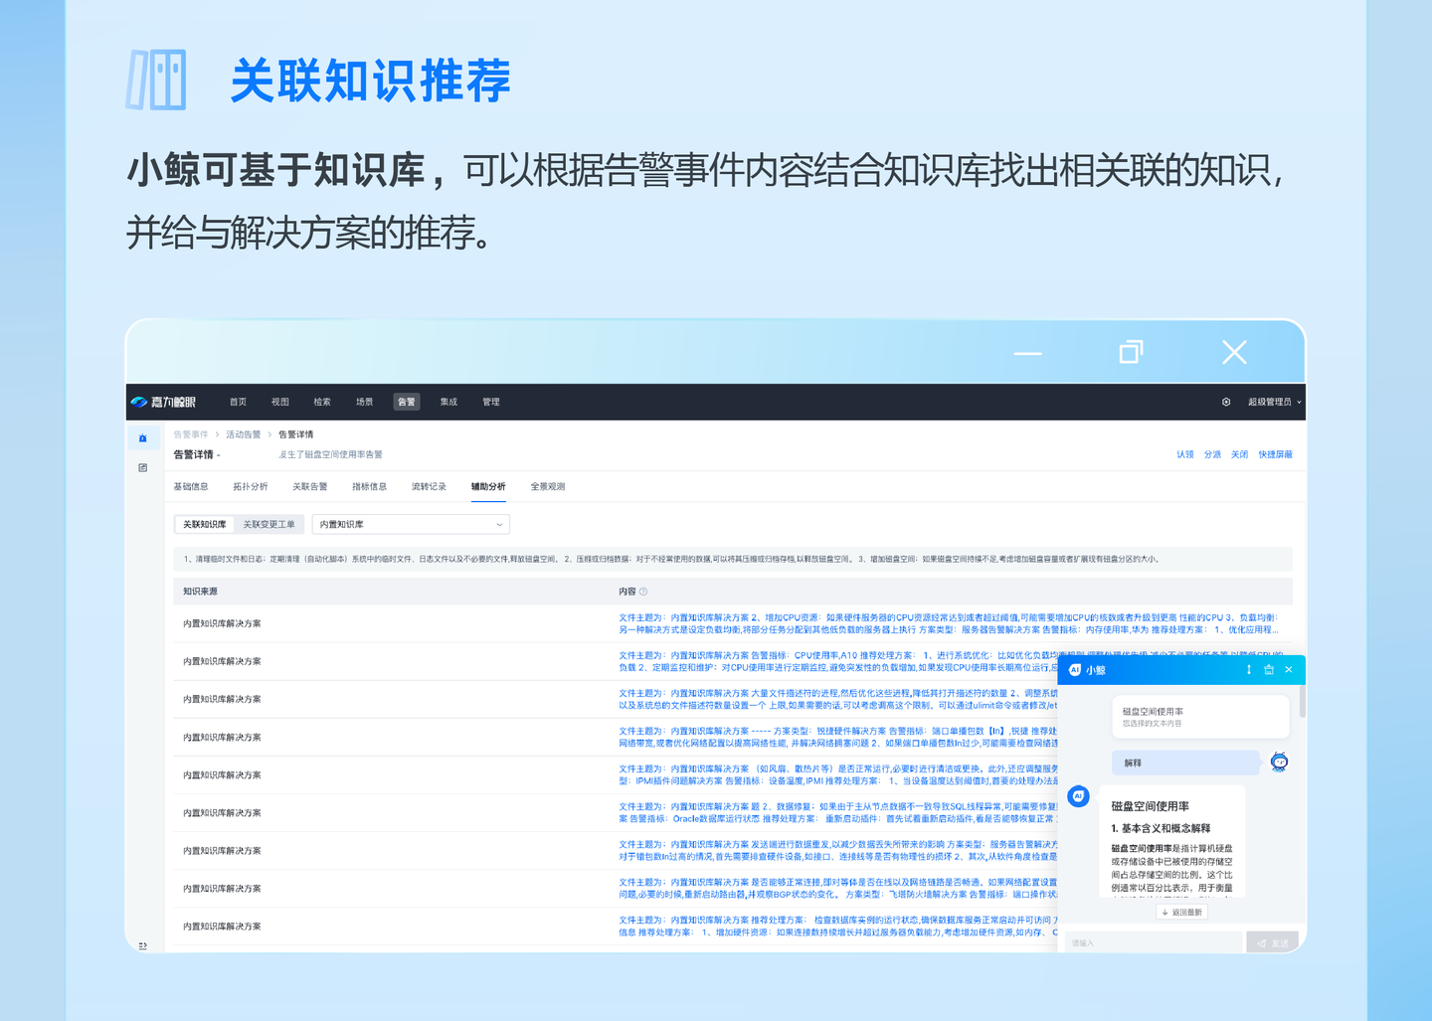Image resolution: width=1432 pixels, height=1021 pixels.
Task: Switch to the 拓扑分析 tab
Action: 251,486
